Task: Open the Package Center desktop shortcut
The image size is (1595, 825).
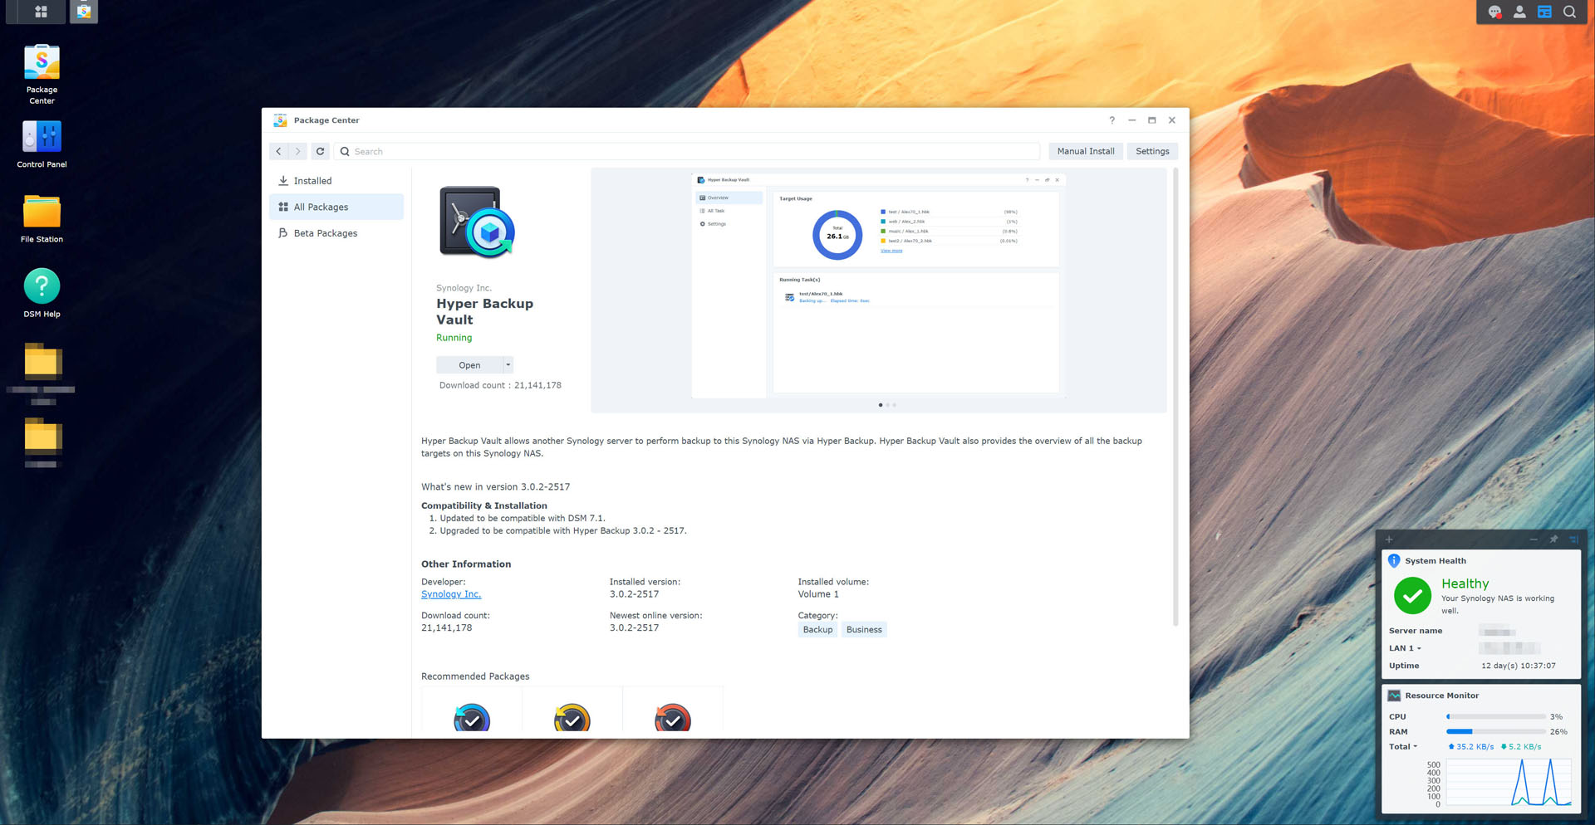Action: coord(42,74)
